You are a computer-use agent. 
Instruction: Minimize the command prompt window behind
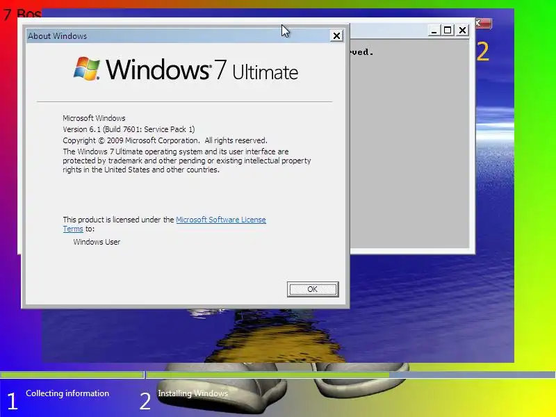pyautogui.click(x=433, y=30)
